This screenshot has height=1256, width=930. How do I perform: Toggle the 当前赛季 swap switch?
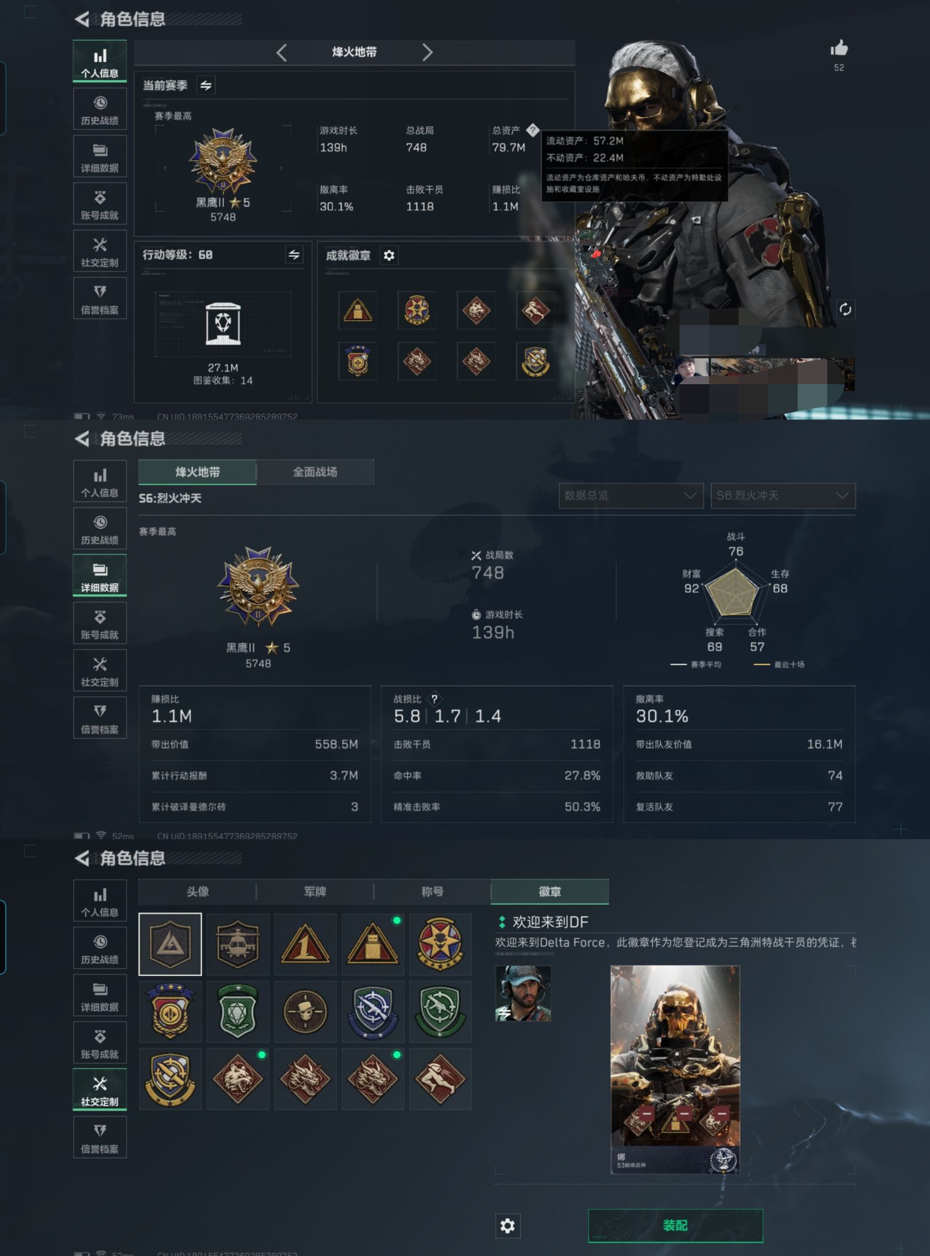[x=206, y=85]
